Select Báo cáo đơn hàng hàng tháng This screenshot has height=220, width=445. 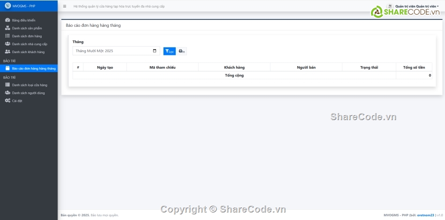pos(33,68)
